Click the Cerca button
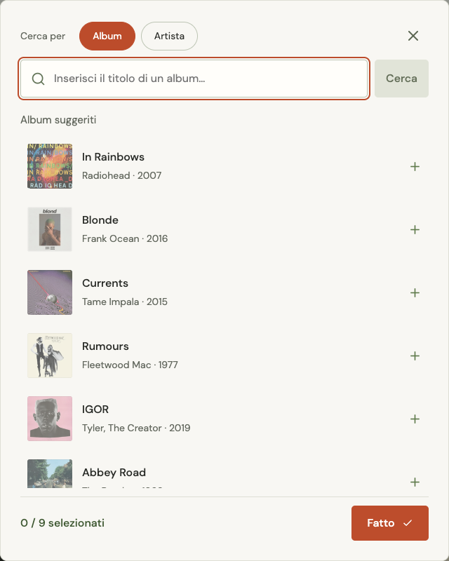449x561 pixels. [x=401, y=79]
